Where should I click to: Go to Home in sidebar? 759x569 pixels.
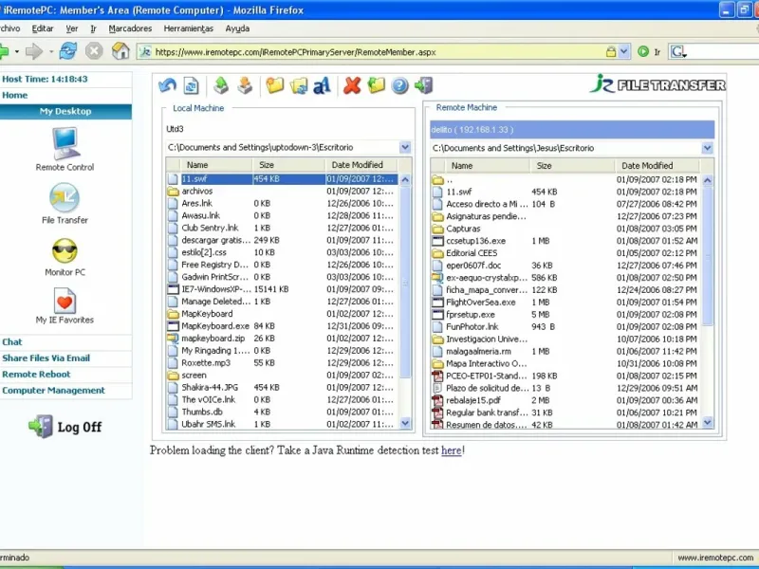click(15, 96)
